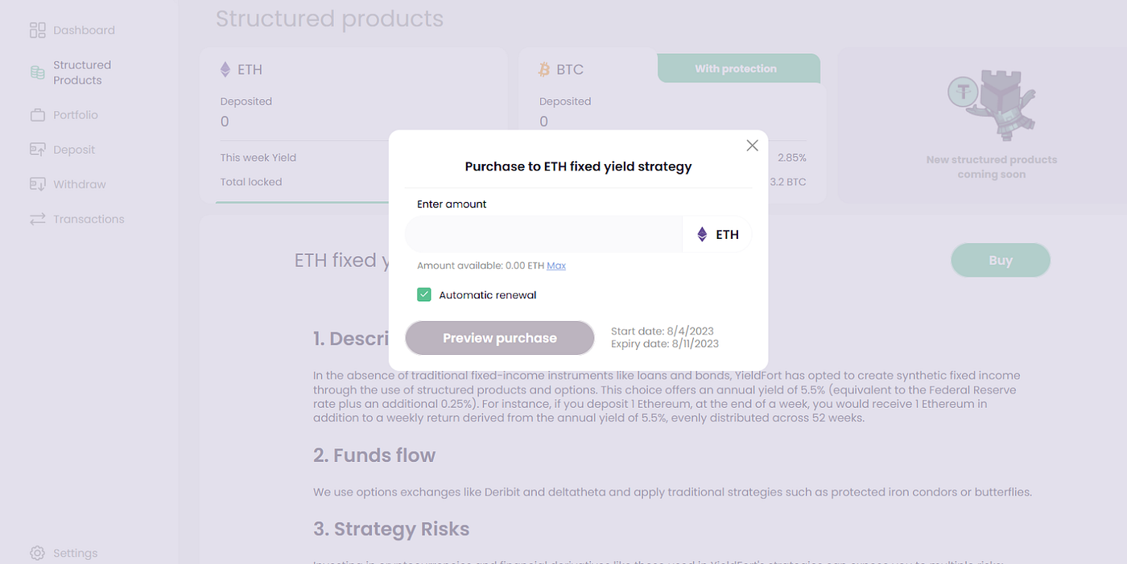Click the Ethereum logo on ETH card
The height and width of the screenshot is (564, 1127).
click(x=225, y=69)
